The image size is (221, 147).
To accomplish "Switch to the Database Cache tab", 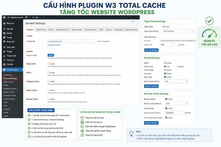I will 63,30.
